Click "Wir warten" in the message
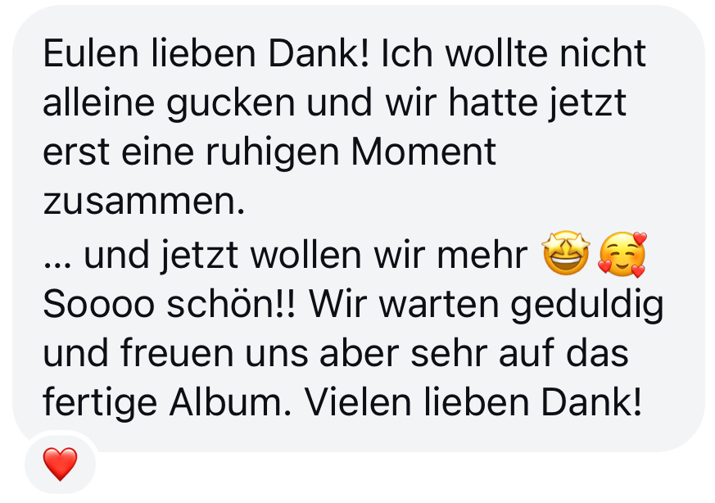715x503 pixels. tap(404, 304)
